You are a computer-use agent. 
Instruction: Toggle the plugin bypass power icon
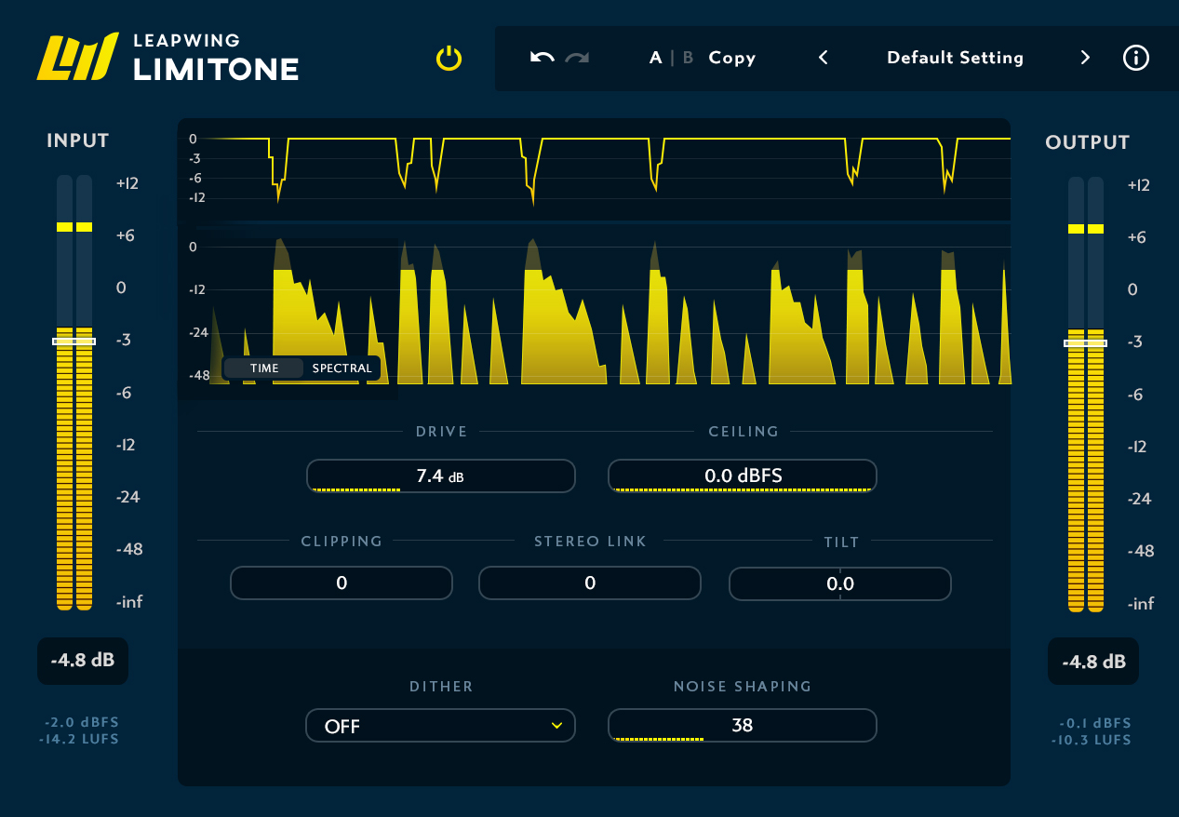click(x=448, y=58)
